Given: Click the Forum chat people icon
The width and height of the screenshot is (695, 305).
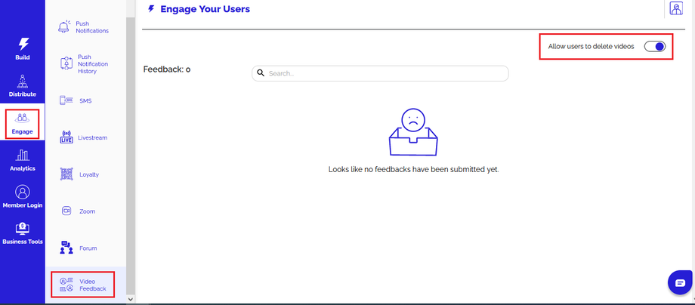Looking at the screenshot, I should point(66,248).
